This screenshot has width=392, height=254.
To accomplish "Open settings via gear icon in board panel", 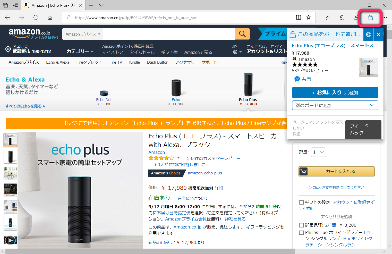I will 368,34.
